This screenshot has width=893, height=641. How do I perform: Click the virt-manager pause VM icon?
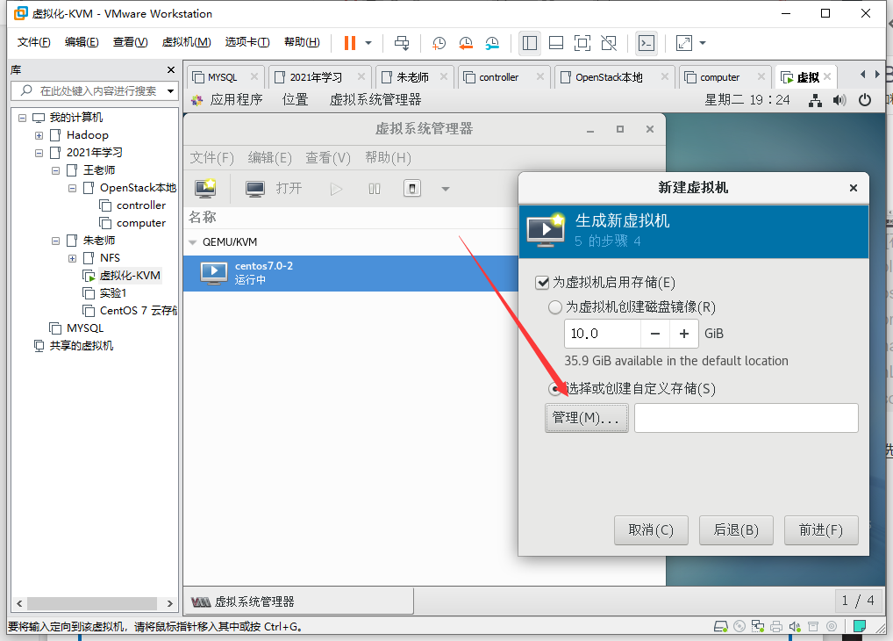point(375,189)
